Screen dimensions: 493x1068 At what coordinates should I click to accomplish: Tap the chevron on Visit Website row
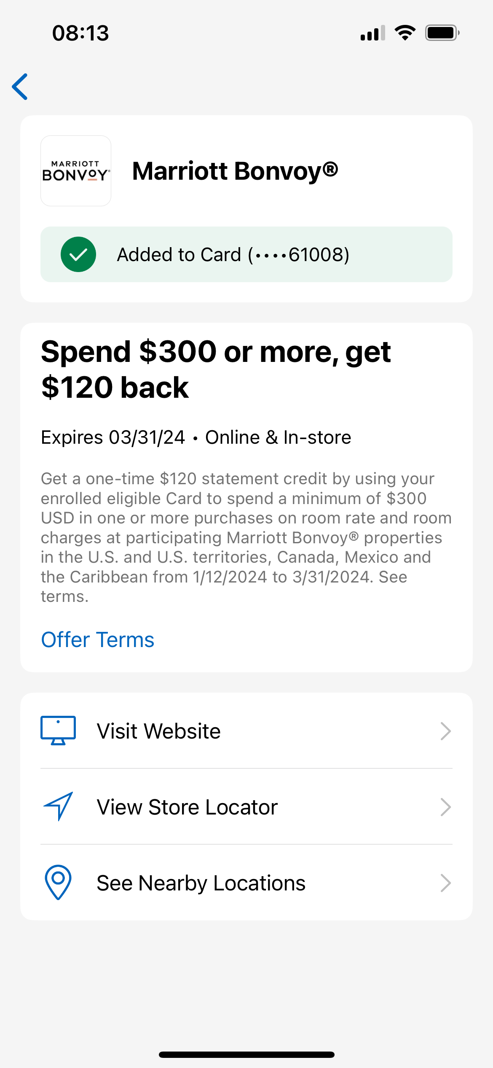click(445, 731)
